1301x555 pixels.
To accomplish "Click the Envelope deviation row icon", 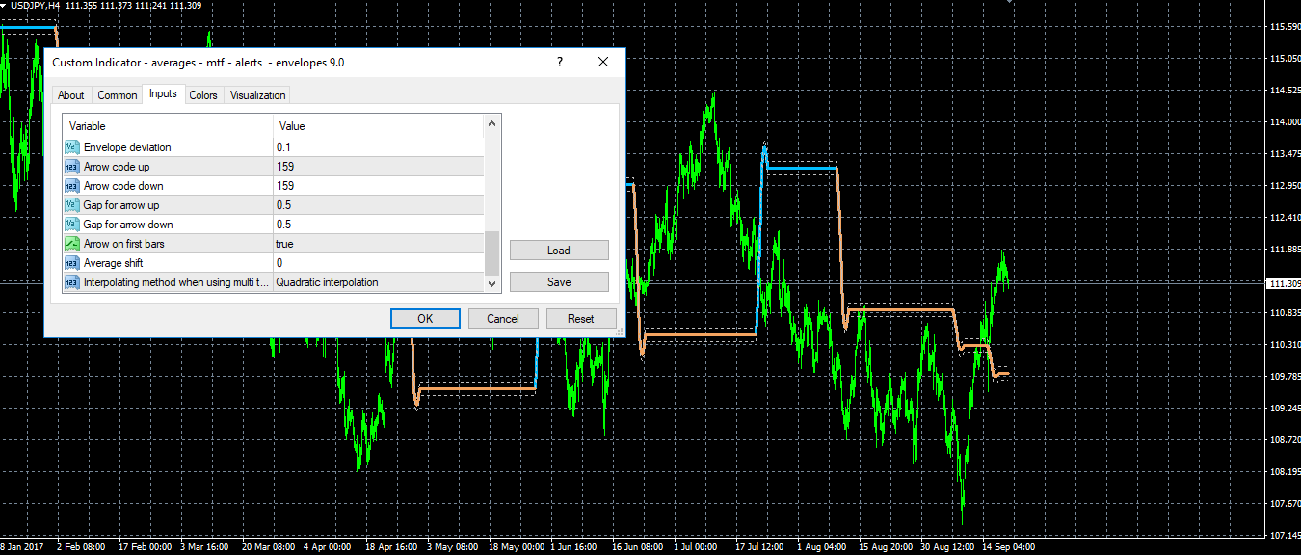I will pyautogui.click(x=72, y=147).
